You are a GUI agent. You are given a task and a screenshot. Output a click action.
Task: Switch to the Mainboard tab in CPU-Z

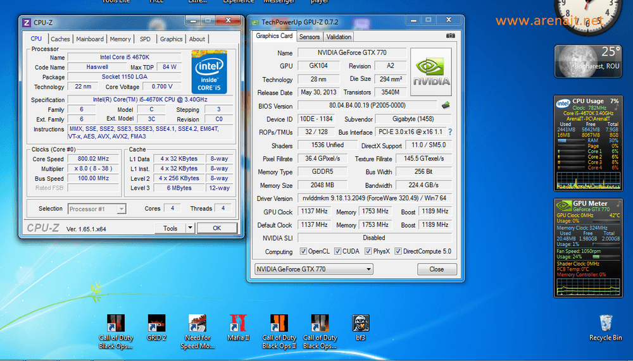[90, 39]
